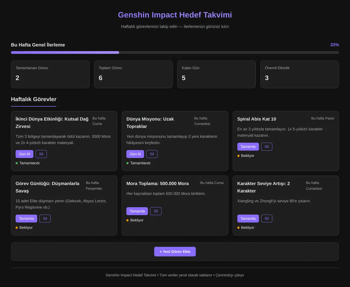Image resolution: width=350 pixels, height=287 pixels.
Task: Remove Spiral Abis Kat 10 using Sil
Action: tap(267, 147)
